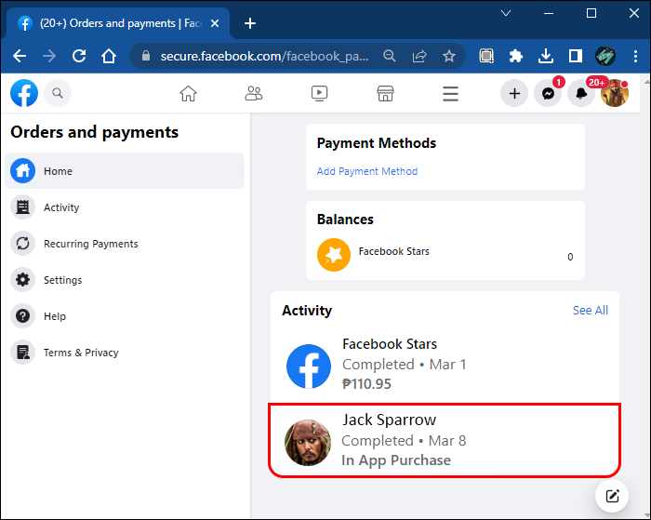Open the Messenger icon

click(x=548, y=93)
